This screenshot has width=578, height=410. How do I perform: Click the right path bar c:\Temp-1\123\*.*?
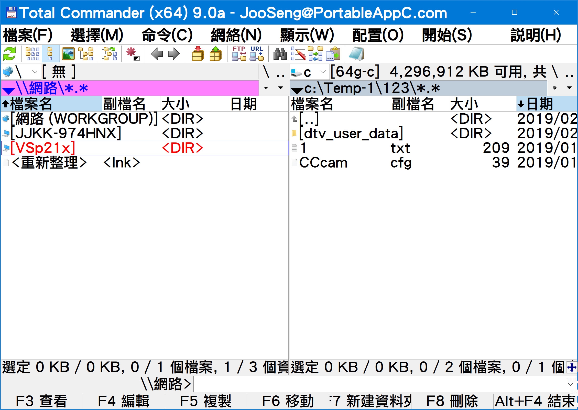(419, 88)
